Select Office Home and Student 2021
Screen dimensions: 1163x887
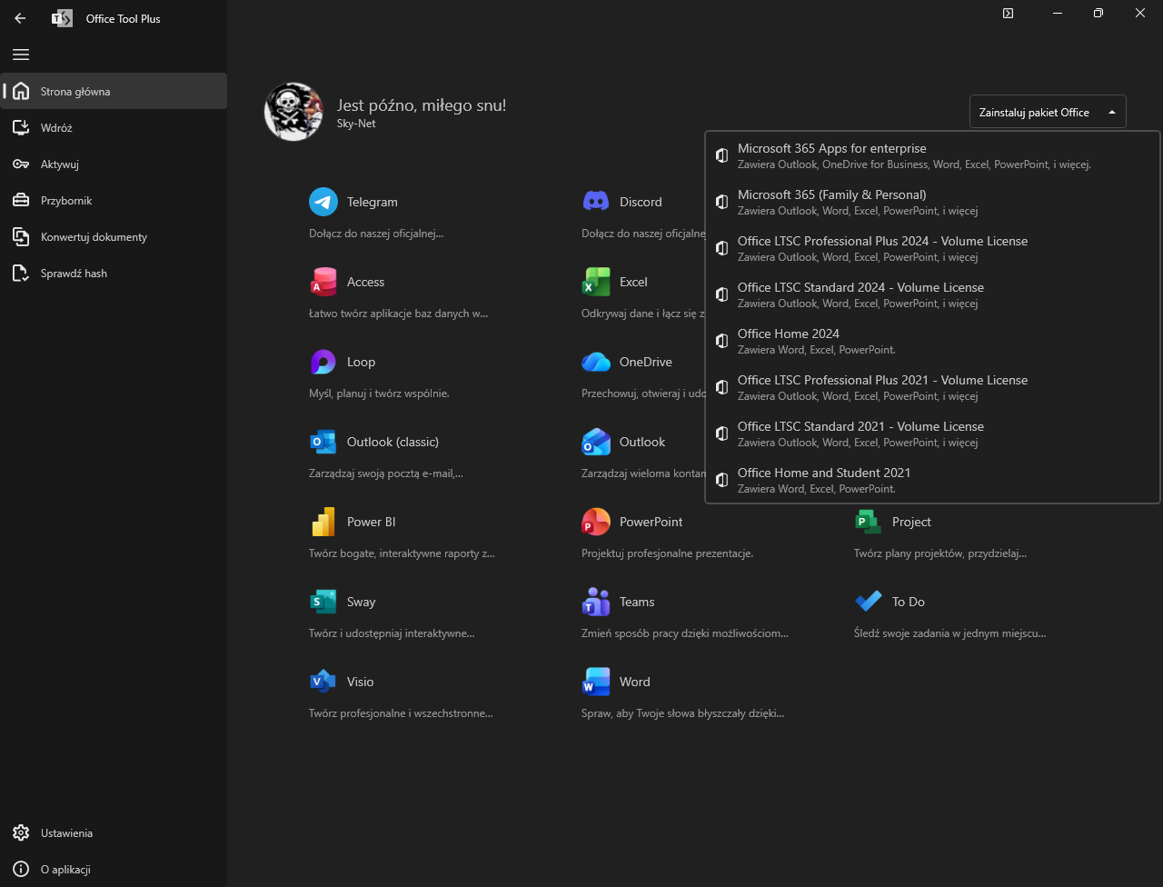tap(933, 481)
